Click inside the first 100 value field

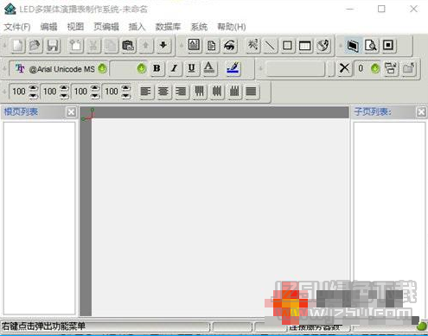pyautogui.click(x=19, y=92)
